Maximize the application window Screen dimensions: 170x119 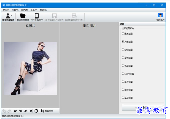pos(154,5)
